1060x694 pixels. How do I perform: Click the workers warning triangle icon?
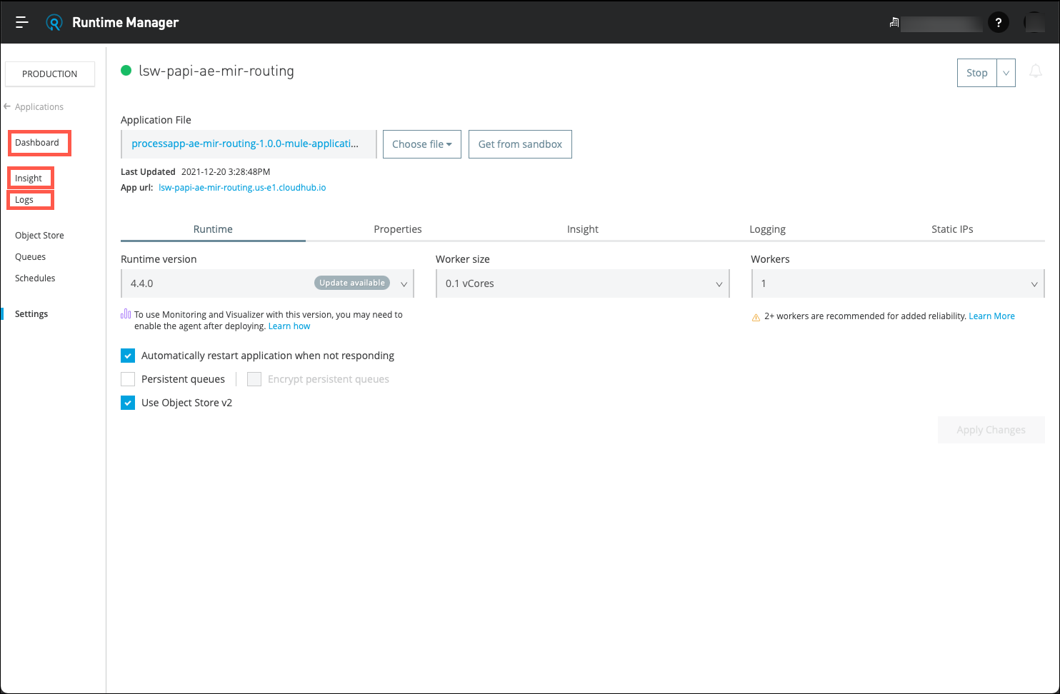pos(756,317)
